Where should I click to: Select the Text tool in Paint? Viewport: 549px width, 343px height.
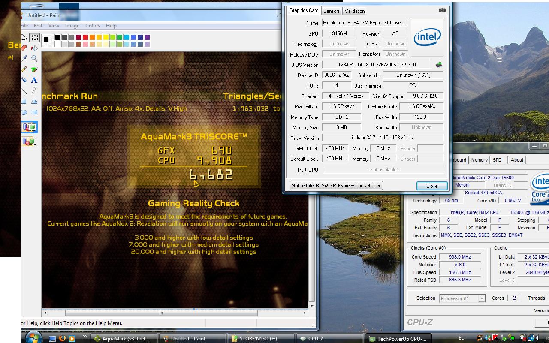34,80
